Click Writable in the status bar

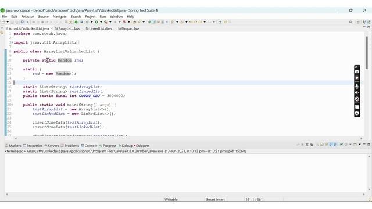point(171,200)
